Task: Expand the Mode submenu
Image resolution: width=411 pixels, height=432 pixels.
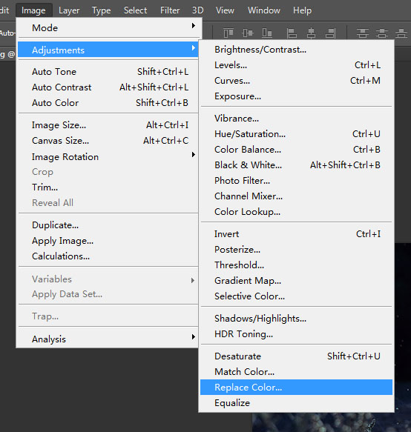Action: pyautogui.click(x=108, y=28)
